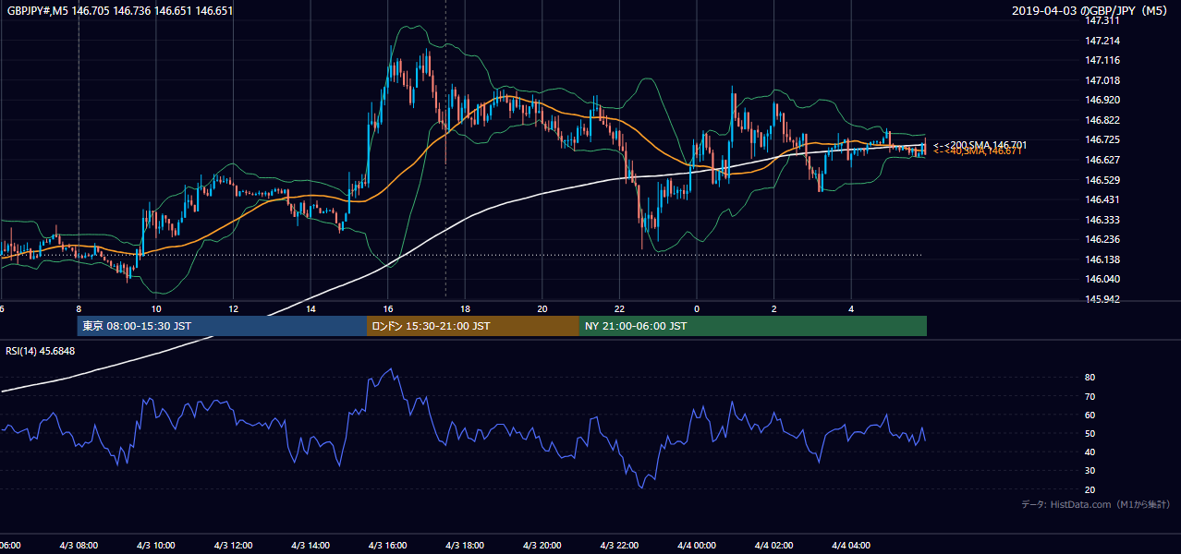Click price axis label 145.942
Viewport: 1181px width, 554px height.
pyautogui.click(x=1102, y=299)
